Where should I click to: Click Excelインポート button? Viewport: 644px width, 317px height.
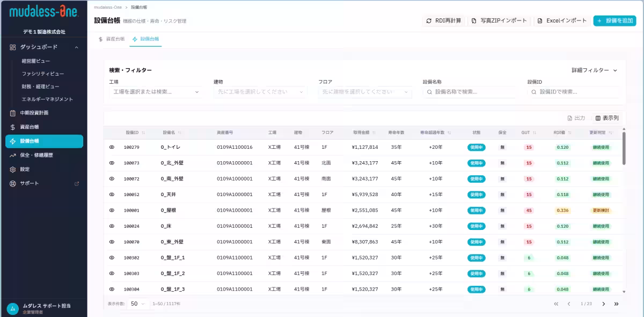tap(562, 21)
